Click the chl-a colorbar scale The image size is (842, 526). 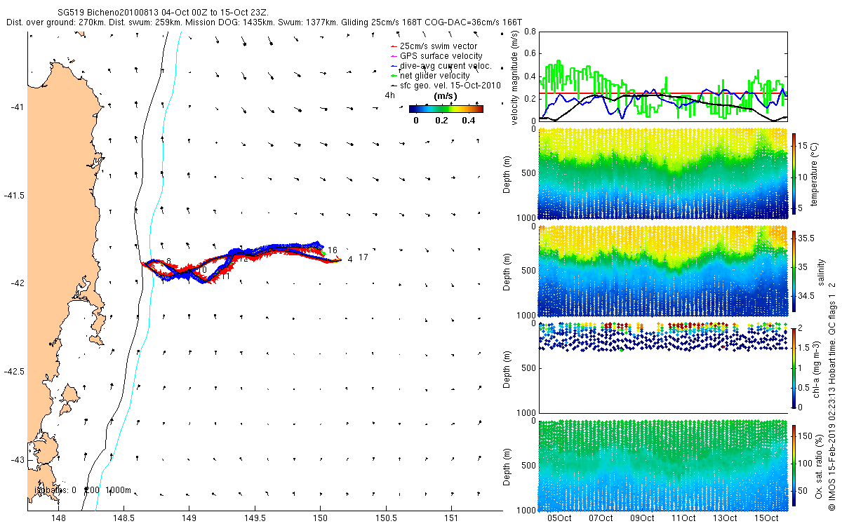[x=794, y=367]
